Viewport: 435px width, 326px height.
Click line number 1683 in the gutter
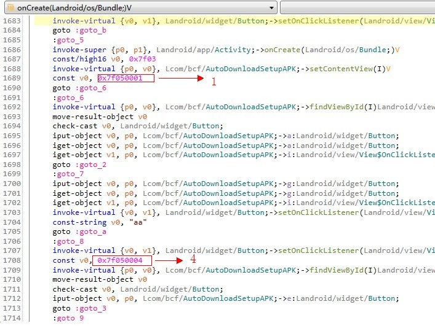(x=12, y=21)
